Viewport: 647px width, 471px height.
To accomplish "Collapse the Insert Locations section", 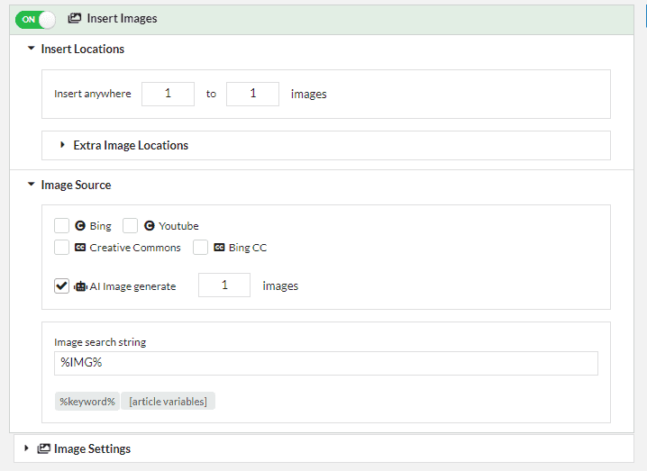I will [x=31, y=49].
